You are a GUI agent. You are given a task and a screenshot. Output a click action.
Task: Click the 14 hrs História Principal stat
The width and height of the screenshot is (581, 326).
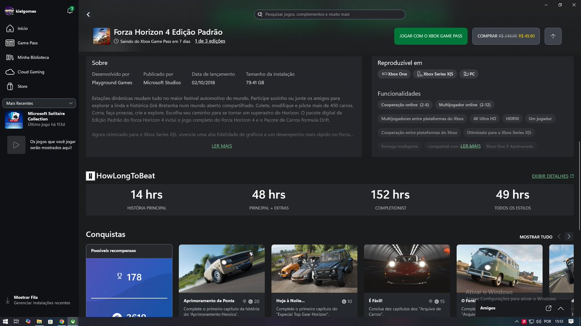pos(147,200)
